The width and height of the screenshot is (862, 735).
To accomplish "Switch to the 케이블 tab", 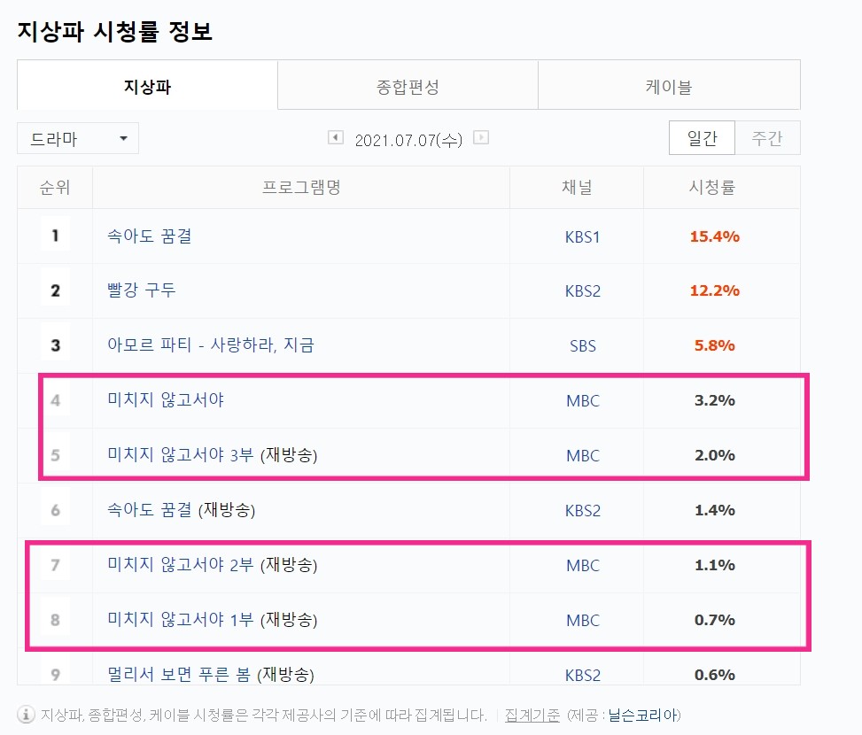I will click(x=667, y=84).
